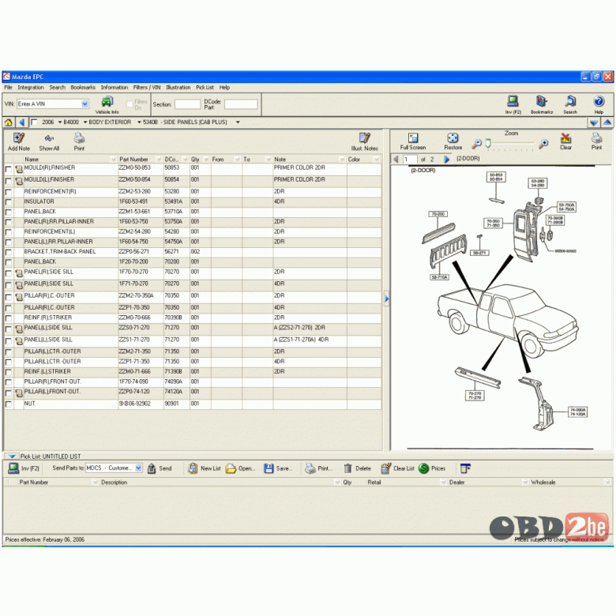Zoom in the illustration magnifier
The image size is (616, 616).
[x=543, y=144]
